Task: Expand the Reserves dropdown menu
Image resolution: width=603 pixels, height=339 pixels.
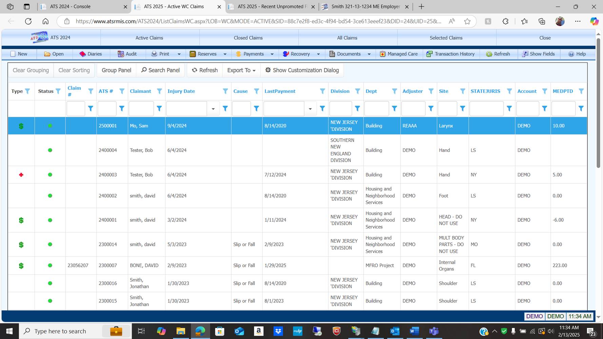Action: [x=225, y=54]
